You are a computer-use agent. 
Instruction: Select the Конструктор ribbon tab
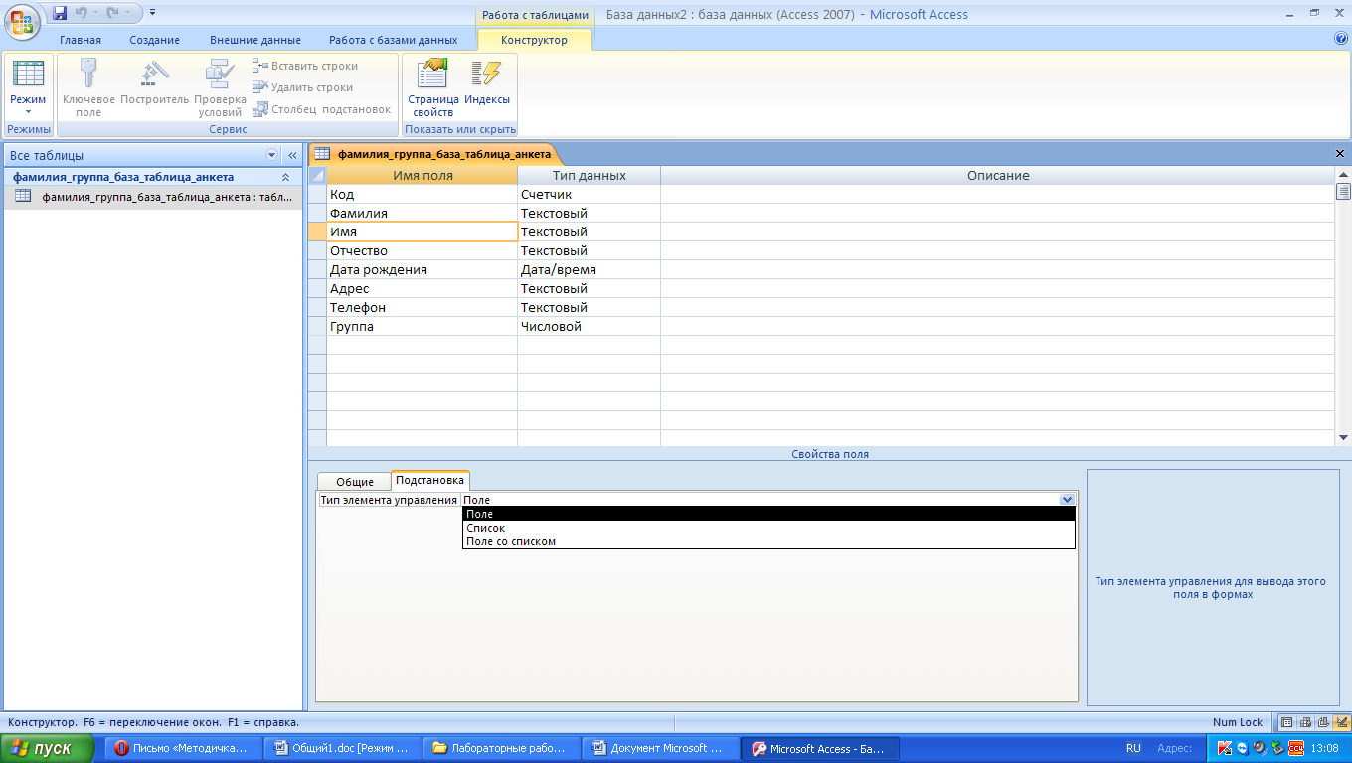click(x=535, y=40)
